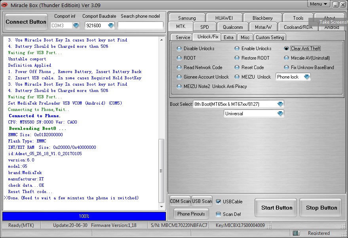
Task: Click the Start Button
Action: tap(276, 208)
